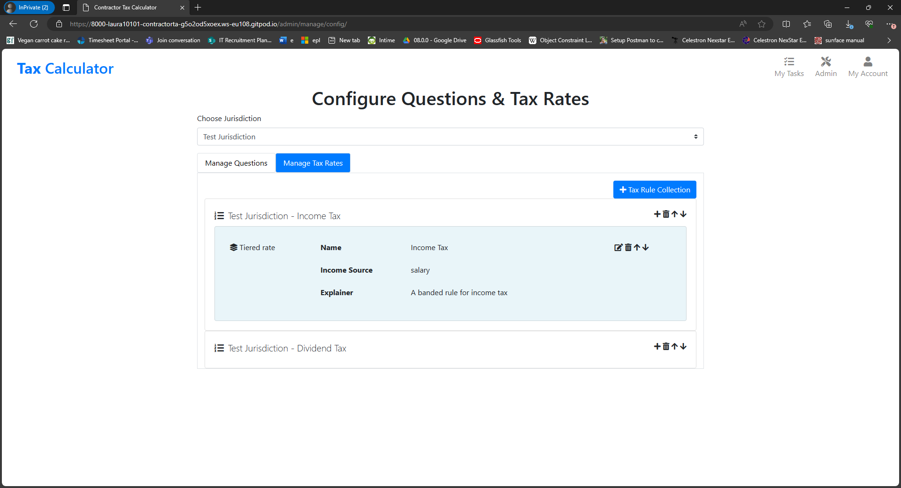Viewport: 901px width, 488px height.
Task: Click the 'salary' income source value
Action: (x=420, y=270)
